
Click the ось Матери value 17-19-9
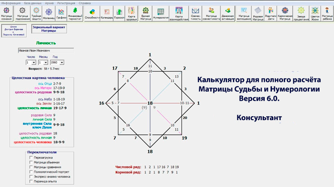point(59,88)
